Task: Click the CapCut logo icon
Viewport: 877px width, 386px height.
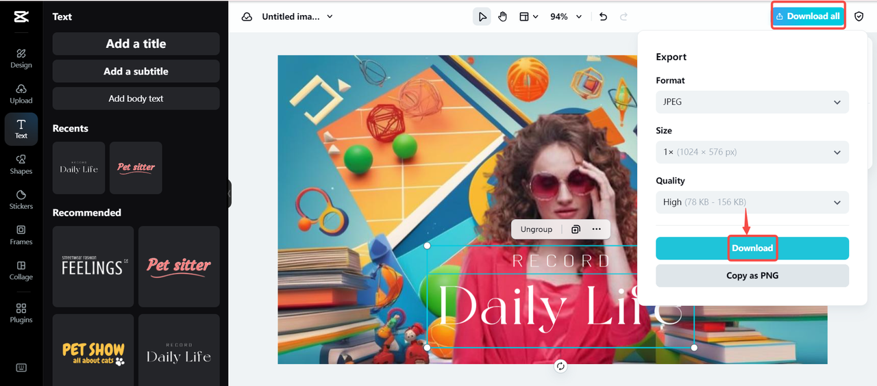Action: (21, 17)
